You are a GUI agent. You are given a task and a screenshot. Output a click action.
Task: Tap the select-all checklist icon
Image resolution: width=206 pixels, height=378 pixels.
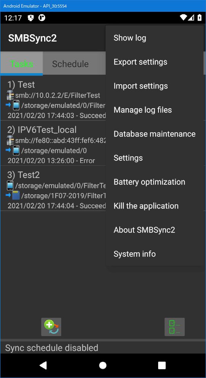(x=174, y=327)
